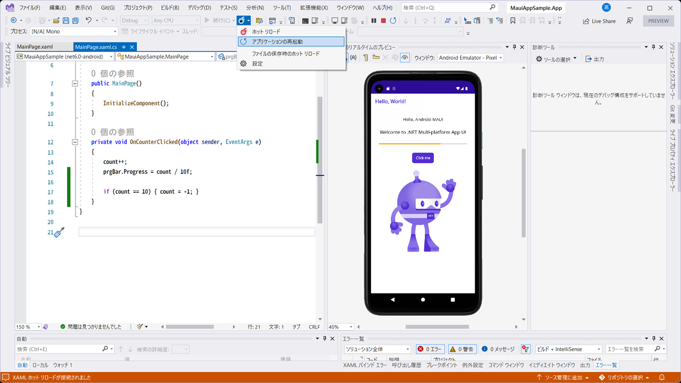Toggle the 0 警告 filter button
This screenshot has height=383, width=681.
click(462, 349)
